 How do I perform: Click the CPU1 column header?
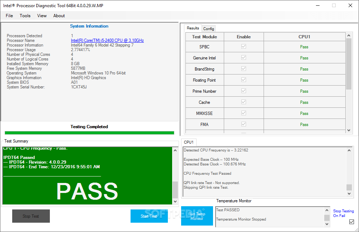(x=304, y=37)
